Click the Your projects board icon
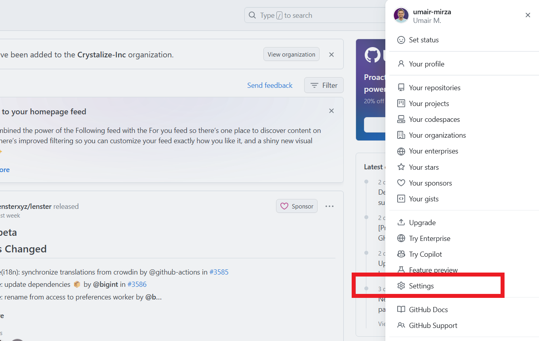 coord(401,104)
